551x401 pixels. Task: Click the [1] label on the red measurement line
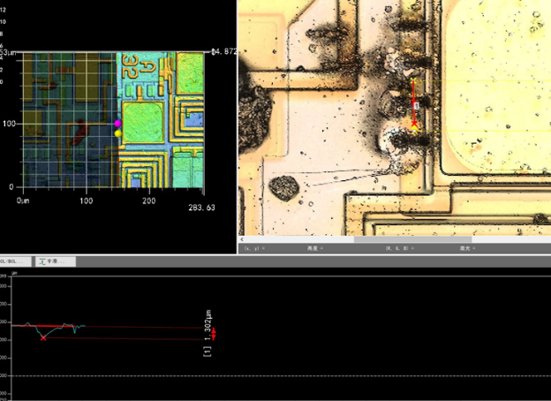(x=415, y=104)
